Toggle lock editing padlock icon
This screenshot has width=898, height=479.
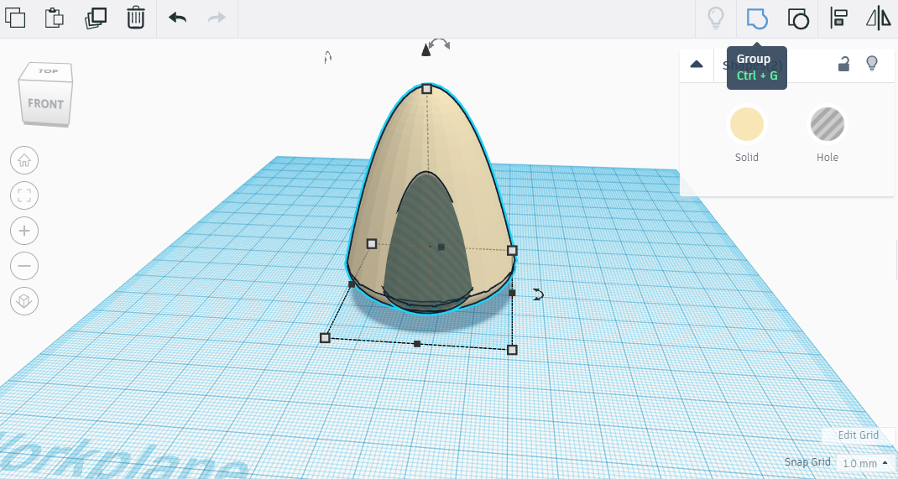pyautogui.click(x=843, y=64)
